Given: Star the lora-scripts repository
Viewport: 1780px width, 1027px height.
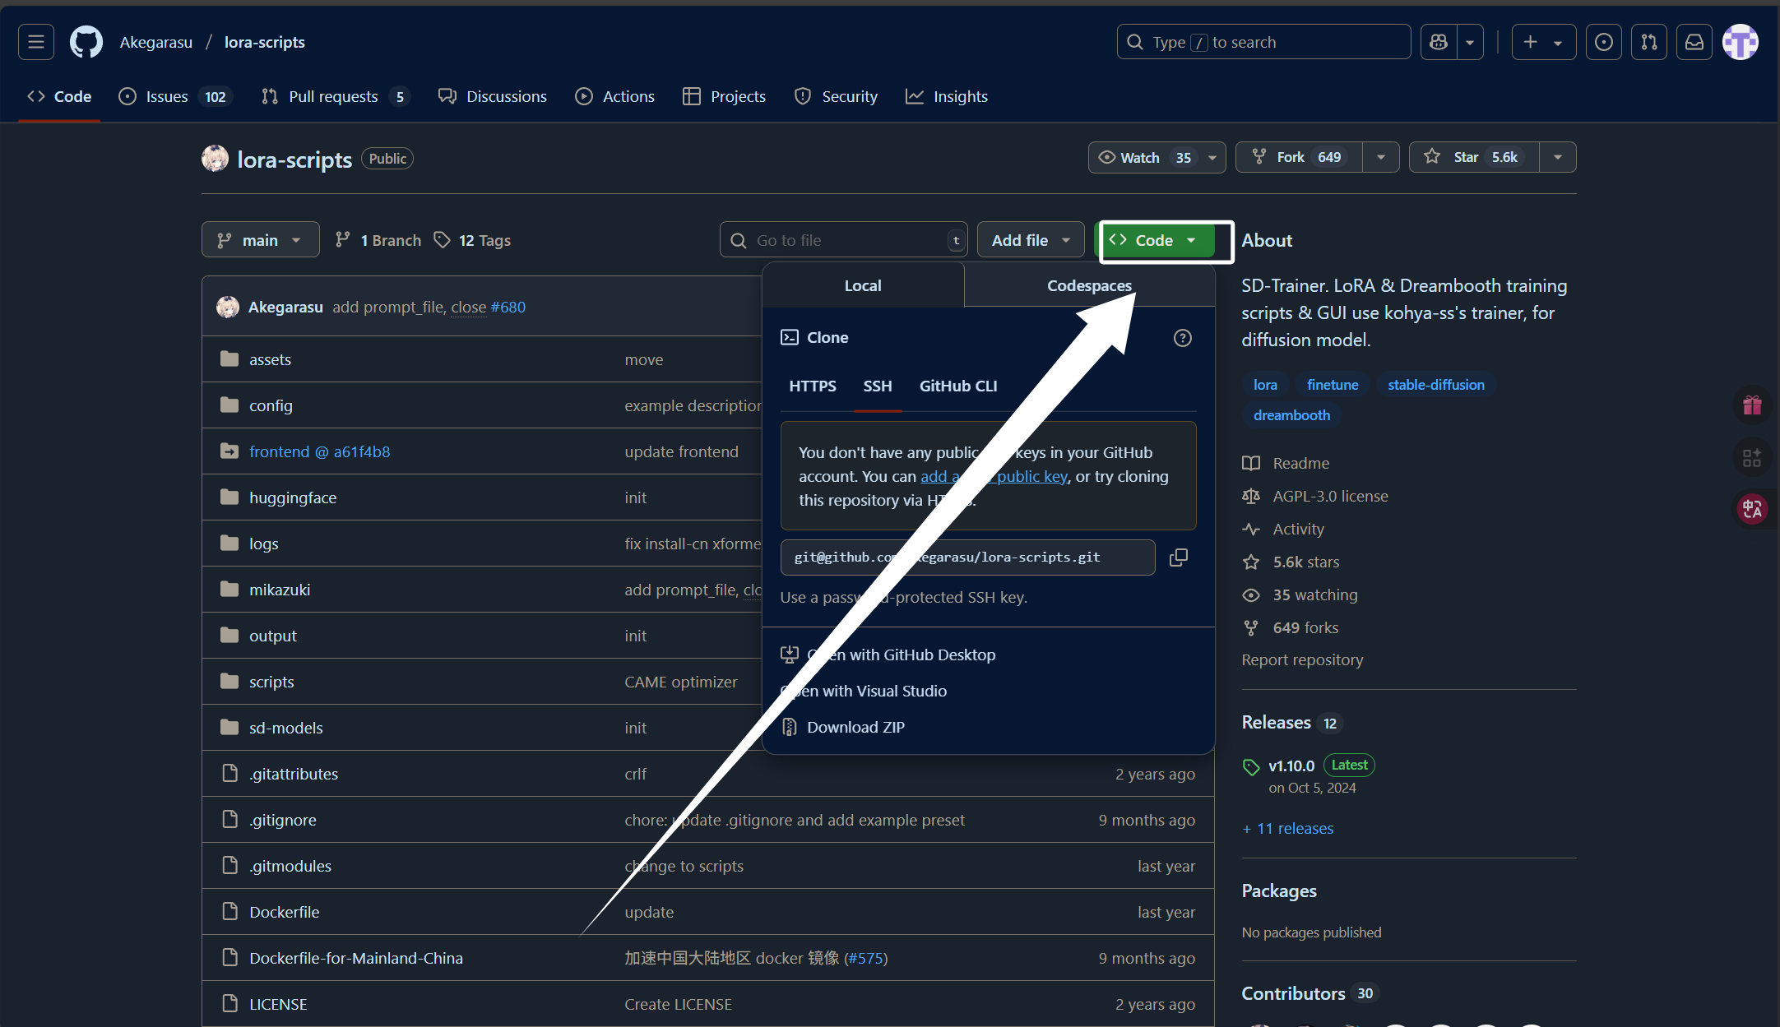Looking at the screenshot, I should pyautogui.click(x=1474, y=157).
